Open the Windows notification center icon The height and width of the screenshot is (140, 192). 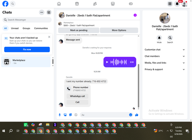coord(187,131)
